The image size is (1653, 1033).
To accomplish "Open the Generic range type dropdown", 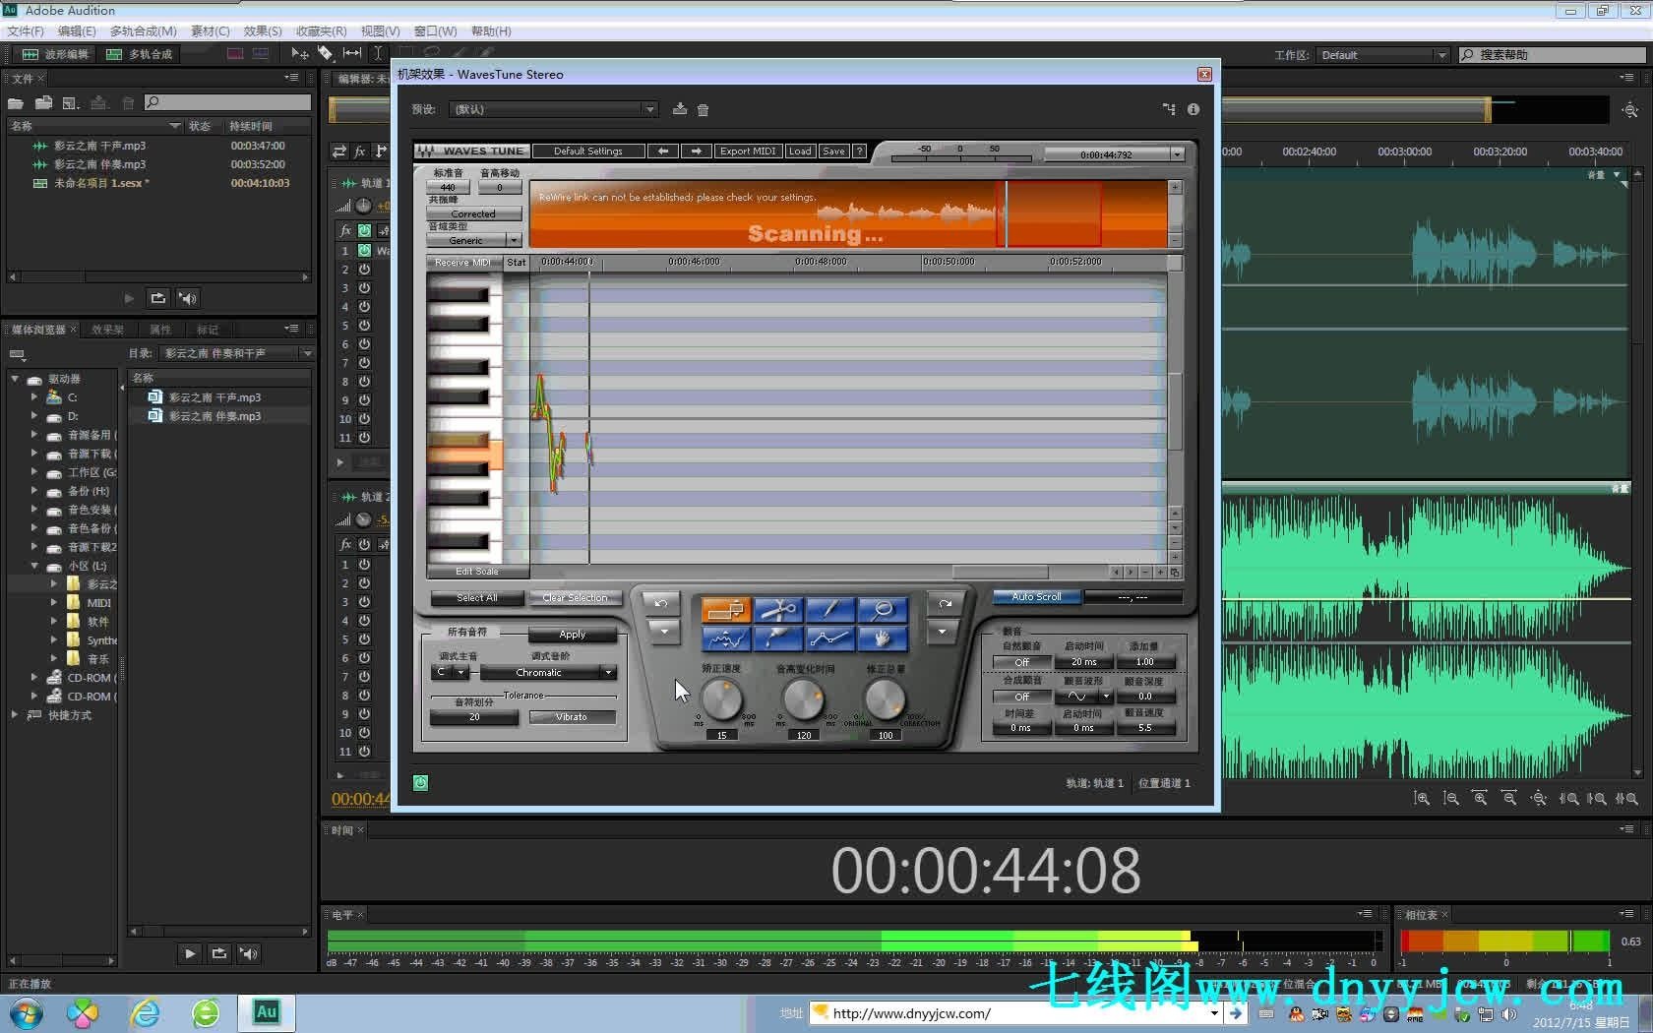I will coord(473,240).
